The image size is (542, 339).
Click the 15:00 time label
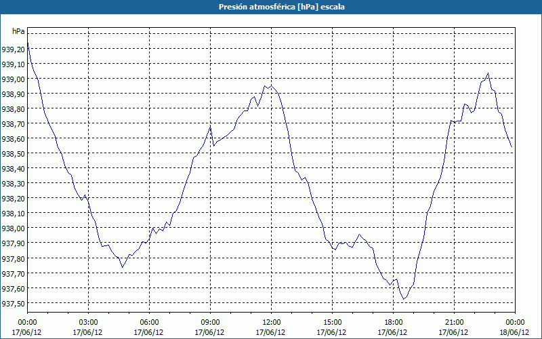coord(332,323)
